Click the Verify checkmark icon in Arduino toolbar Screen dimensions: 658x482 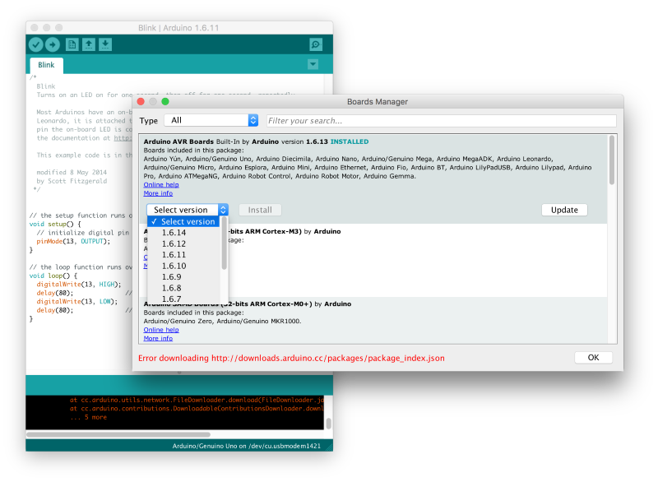(35, 44)
